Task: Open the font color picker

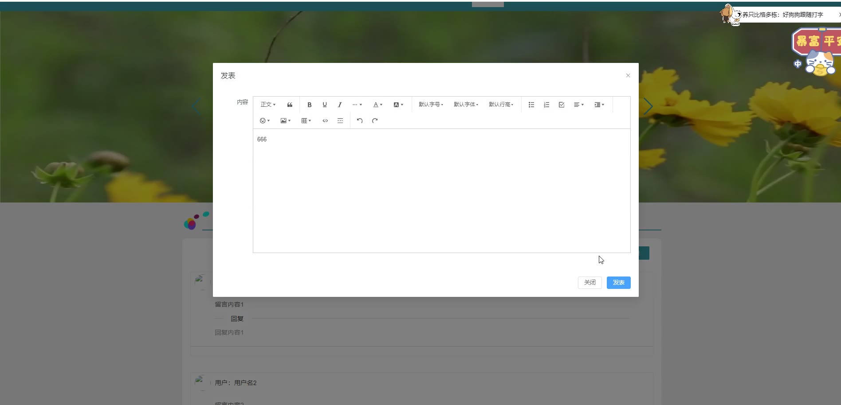Action: [377, 105]
